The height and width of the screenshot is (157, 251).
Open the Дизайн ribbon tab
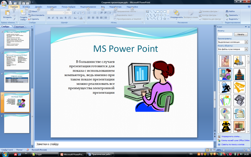38,7
